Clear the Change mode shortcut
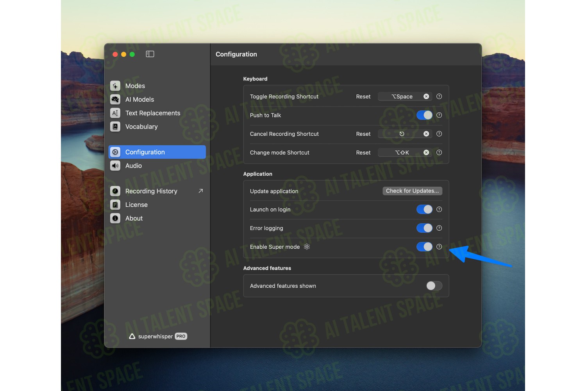 point(426,153)
